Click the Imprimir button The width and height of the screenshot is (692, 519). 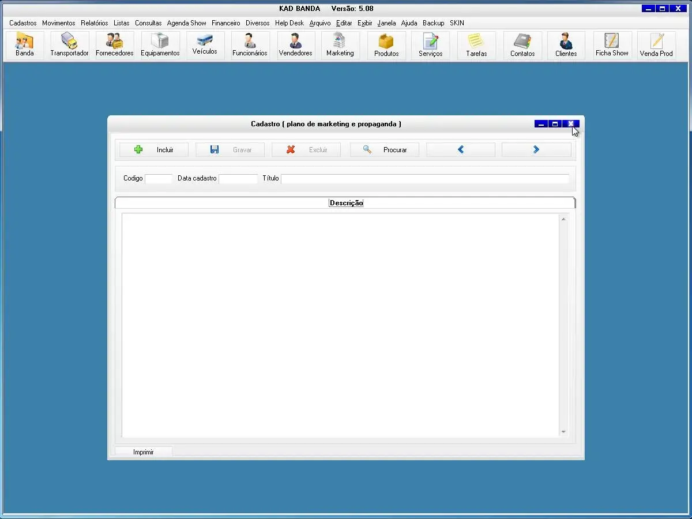coord(143,452)
